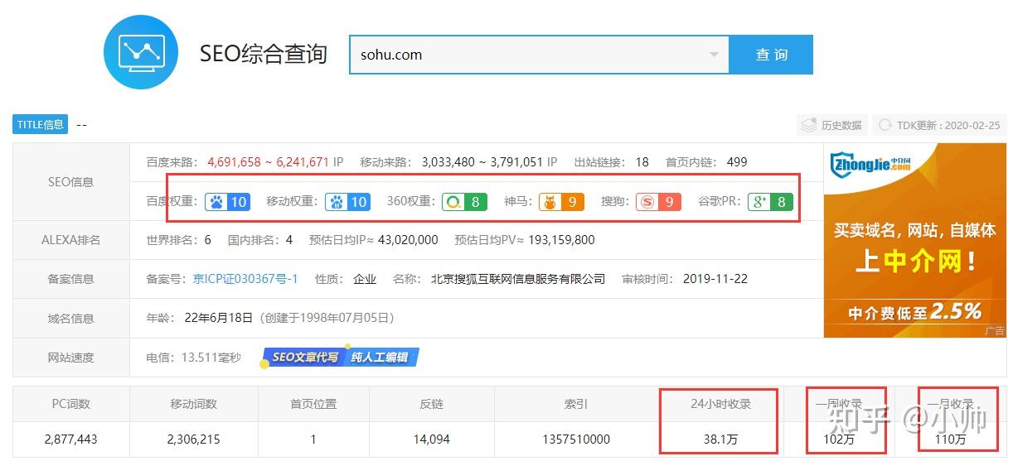
Task: Click 预估日均PV value 193,159,800
Action: (x=560, y=240)
